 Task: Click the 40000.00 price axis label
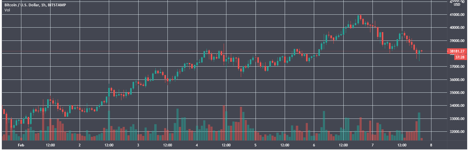456,28
